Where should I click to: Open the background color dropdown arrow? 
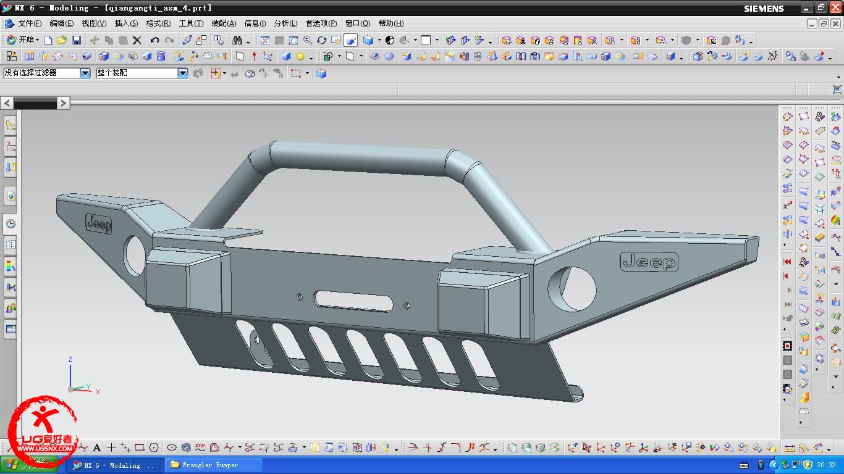coord(437,40)
